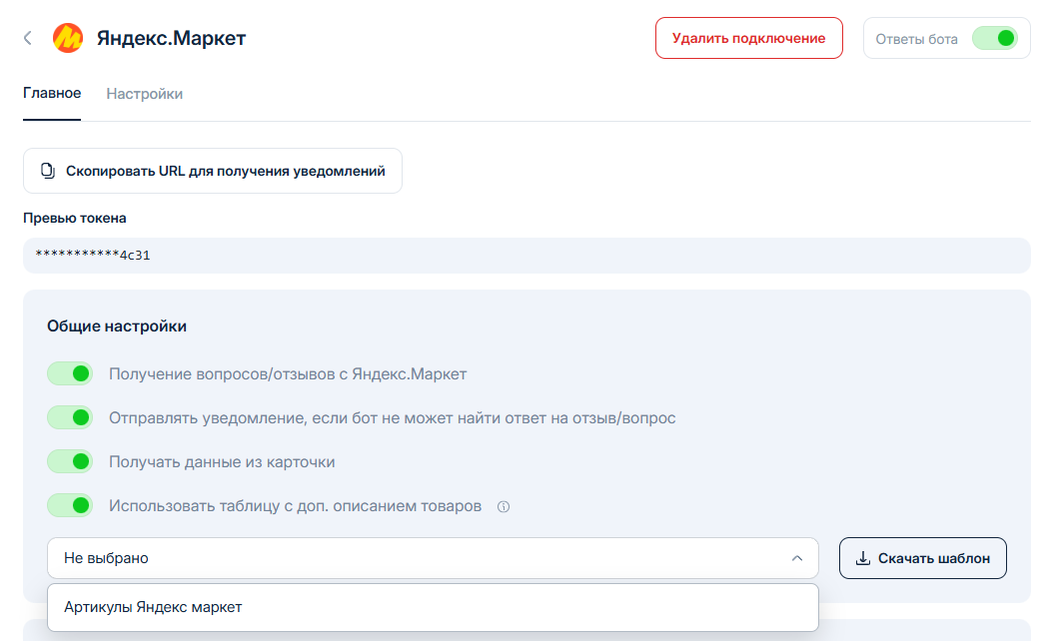The height and width of the screenshot is (641, 1050).
Task: Collapse the dropdown using its chevron arrow
Action: point(796,558)
